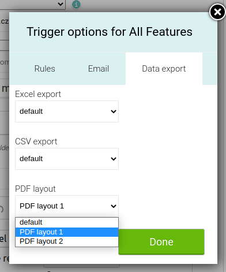
Task: Open the CSV export dropdown
Action: pyautogui.click(x=67, y=159)
